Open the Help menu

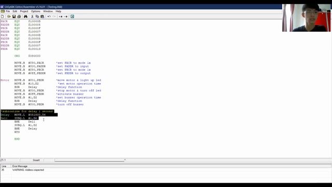(59, 11)
